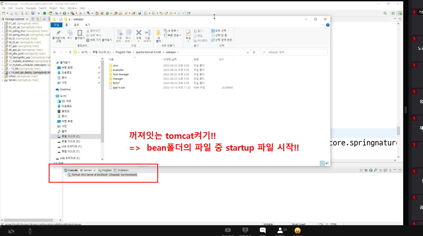Click the Debug bug icon in STS toolbar
Viewport: 423px width, 236px height.
57,13
